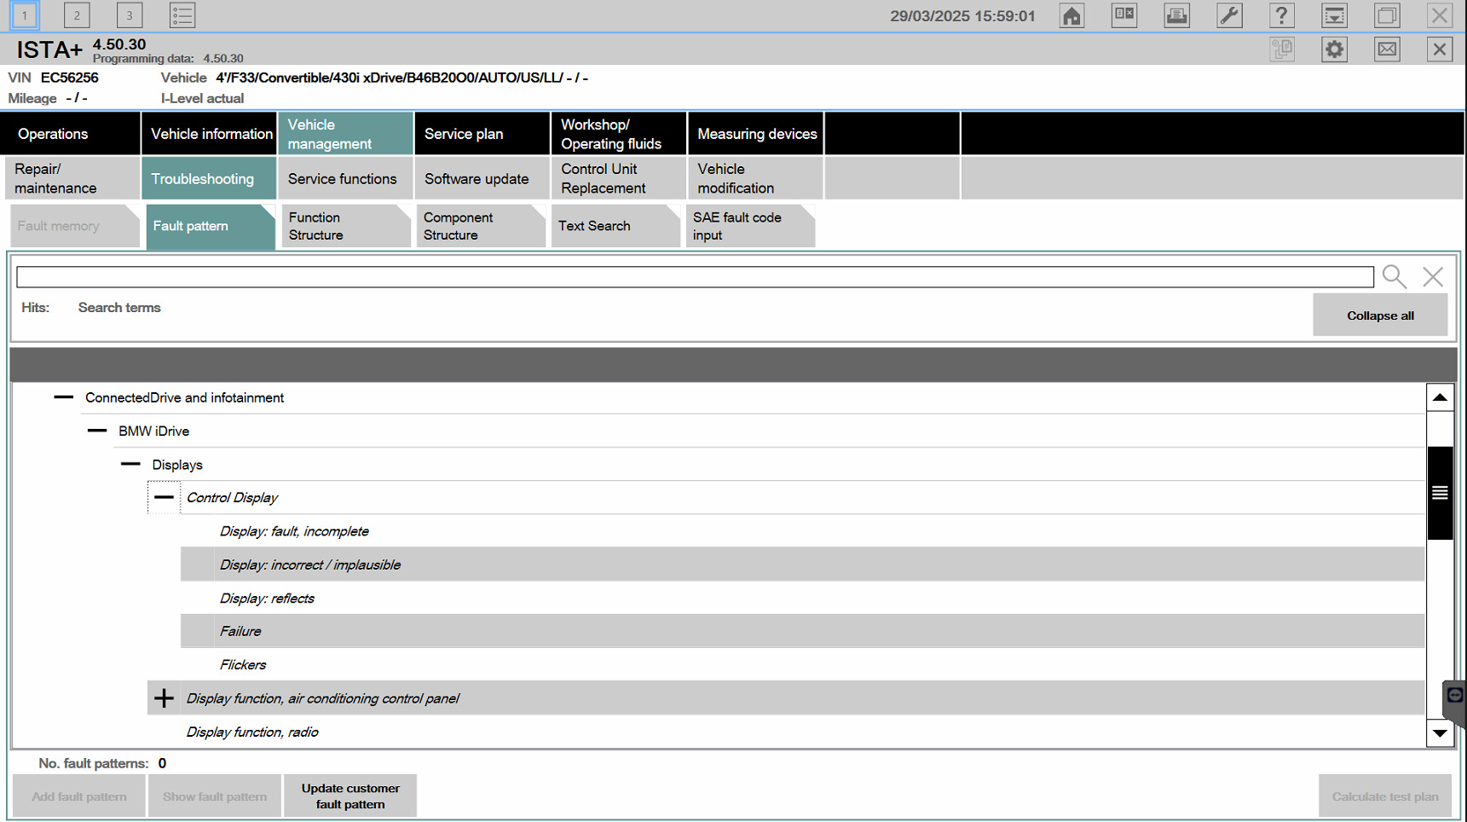Image resolution: width=1467 pixels, height=822 pixels.
Task: Open settings gear icon
Action: (x=1334, y=49)
